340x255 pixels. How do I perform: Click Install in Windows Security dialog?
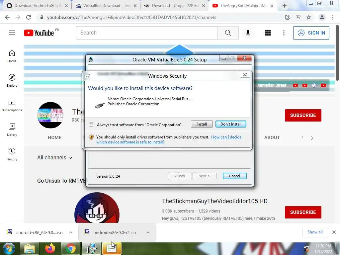(x=202, y=124)
